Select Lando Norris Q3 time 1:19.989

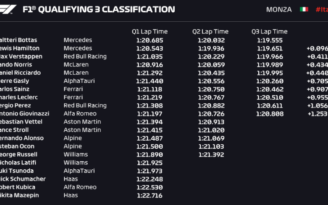[x=270, y=65]
